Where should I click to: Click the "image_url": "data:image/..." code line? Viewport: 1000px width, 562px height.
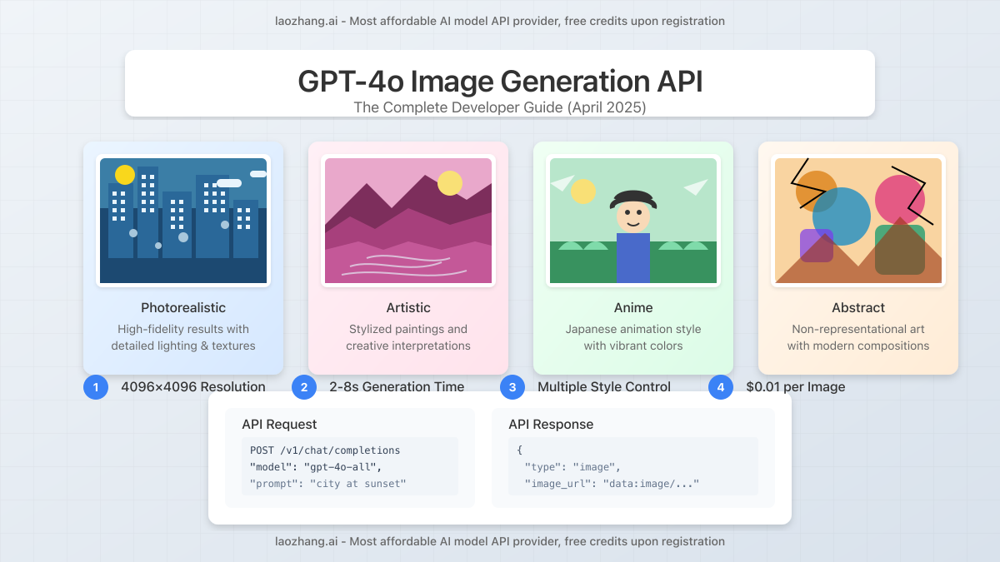(x=612, y=483)
